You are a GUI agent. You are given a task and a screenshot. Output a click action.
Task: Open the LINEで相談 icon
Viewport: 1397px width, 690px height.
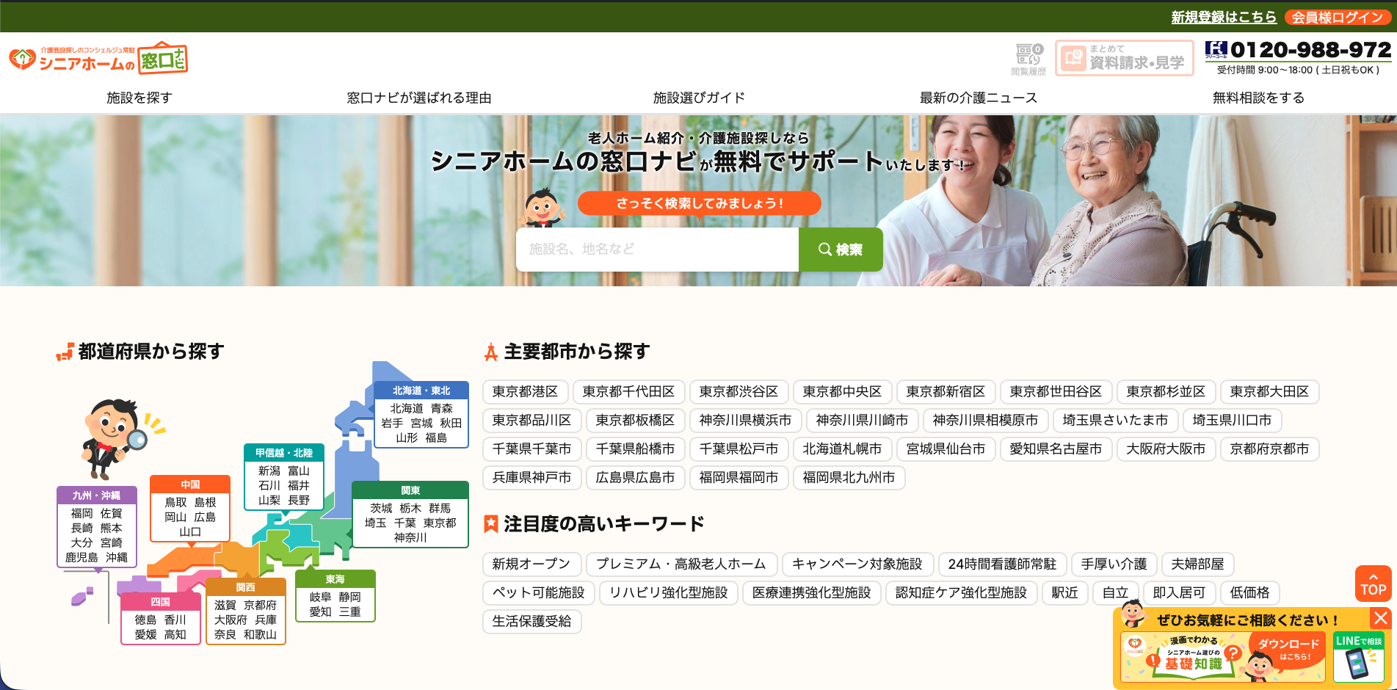pyautogui.click(x=1358, y=657)
